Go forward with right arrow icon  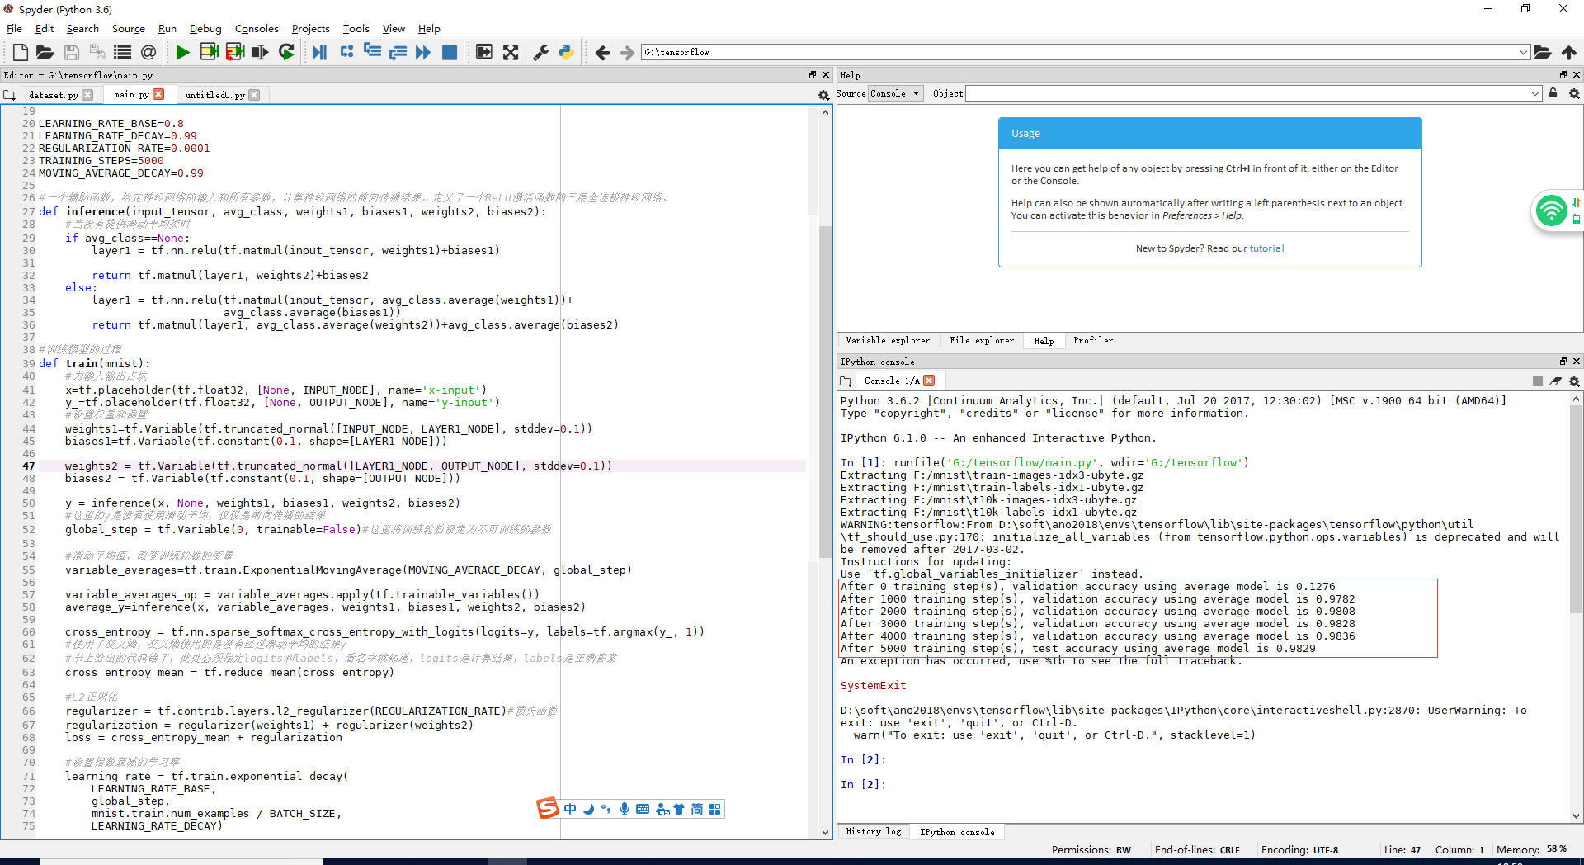pos(628,52)
